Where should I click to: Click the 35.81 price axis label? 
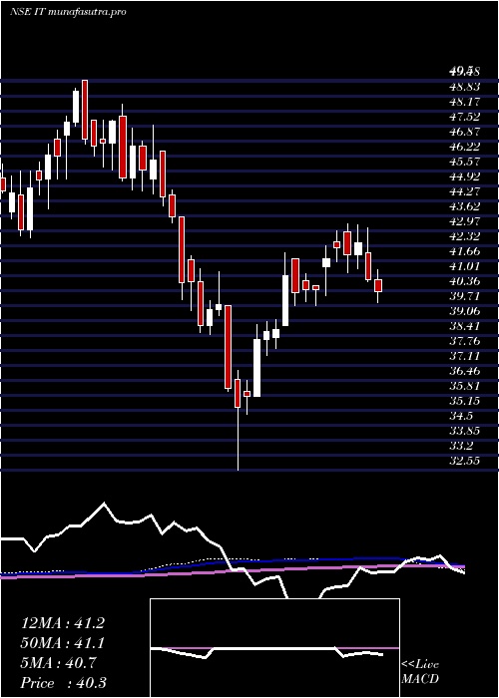pos(464,386)
